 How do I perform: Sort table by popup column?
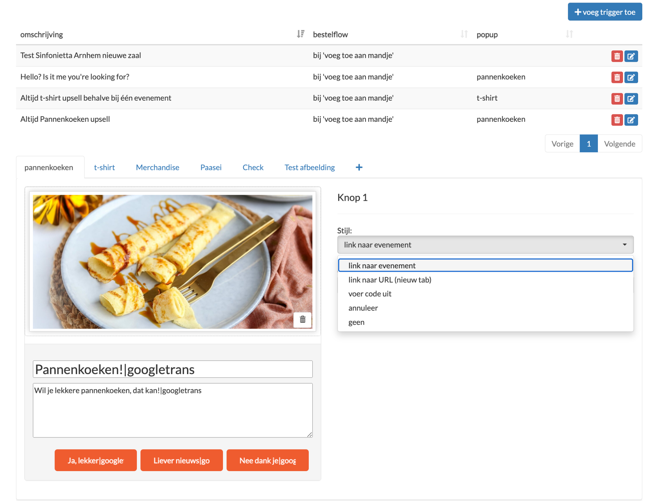(569, 34)
